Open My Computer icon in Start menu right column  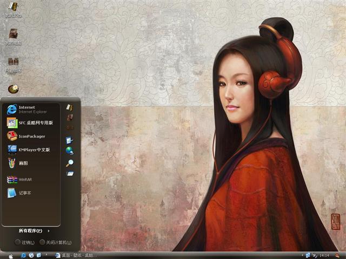tap(70, 118)
